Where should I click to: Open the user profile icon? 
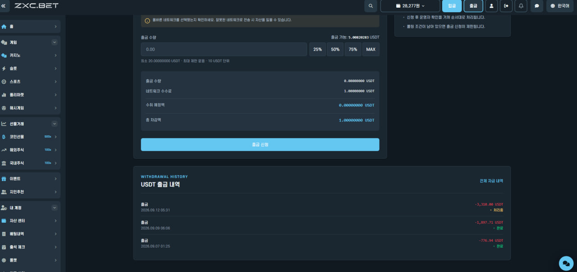(491, 6)
